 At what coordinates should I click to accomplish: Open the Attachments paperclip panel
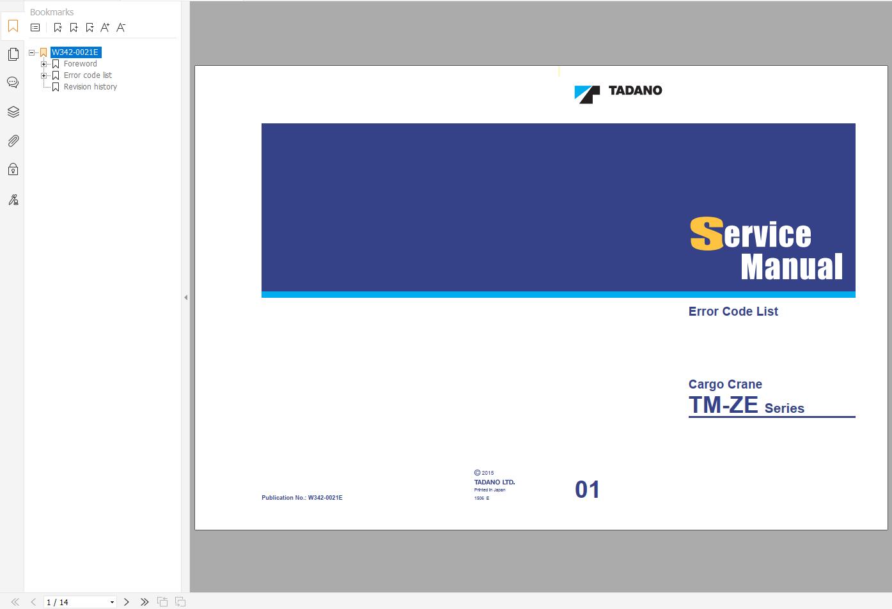(13, 141)
